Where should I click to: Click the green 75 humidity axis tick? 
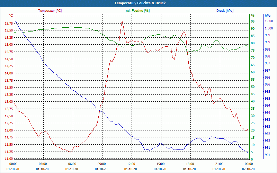click(x=253, y=51)
